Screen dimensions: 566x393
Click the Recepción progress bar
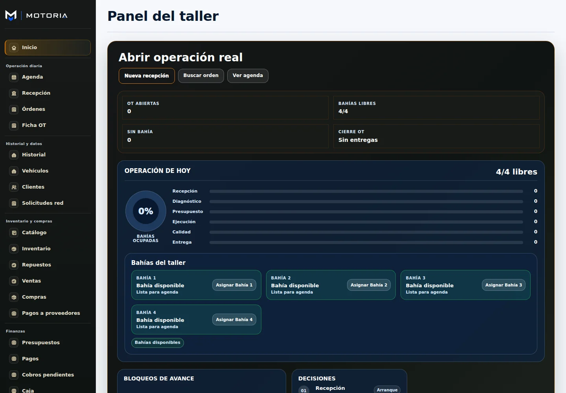[x=366, y=191]
